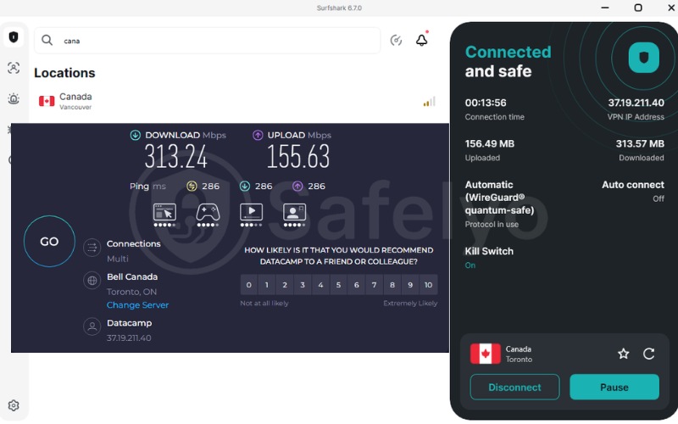This screenshot has height=424, width=678.
Task: Click the upload arrow icon next to UPLOAD
Action: click(258, 135)
